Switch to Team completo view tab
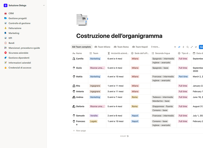The image size is (203, 148). 82,47
